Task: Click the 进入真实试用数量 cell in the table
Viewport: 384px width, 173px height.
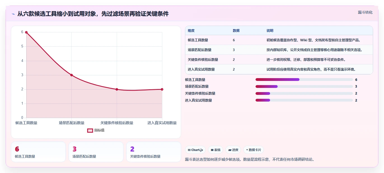Action: [201, 69]
